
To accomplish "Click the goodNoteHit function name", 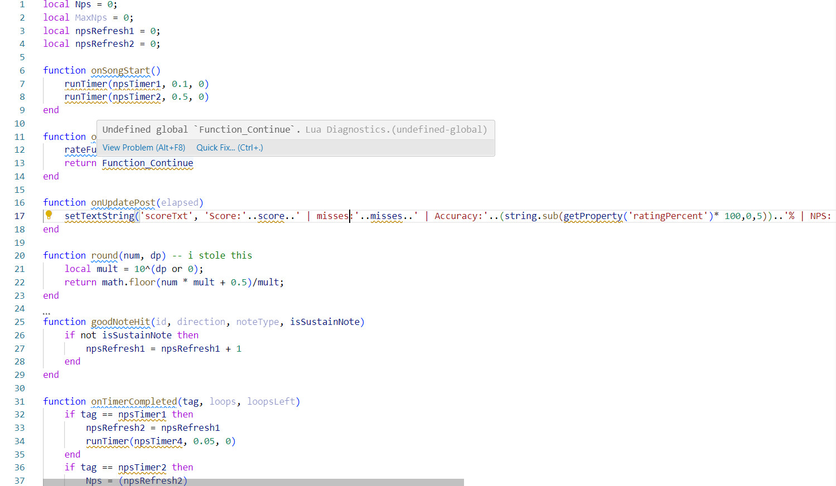I will [120, 322].
